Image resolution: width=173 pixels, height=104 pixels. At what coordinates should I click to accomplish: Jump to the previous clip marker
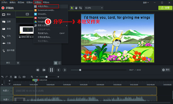point(59,70)
